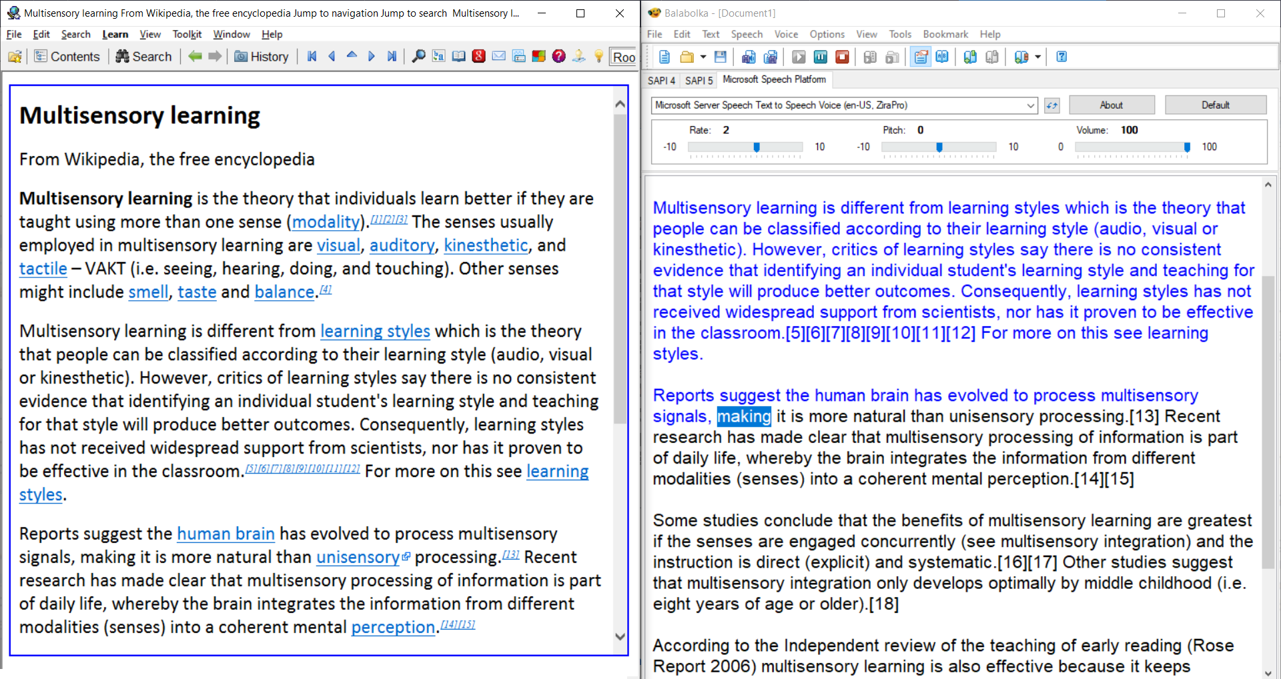
Task: Go forward with the gray right arrow
Action: (x=215, y=57)
